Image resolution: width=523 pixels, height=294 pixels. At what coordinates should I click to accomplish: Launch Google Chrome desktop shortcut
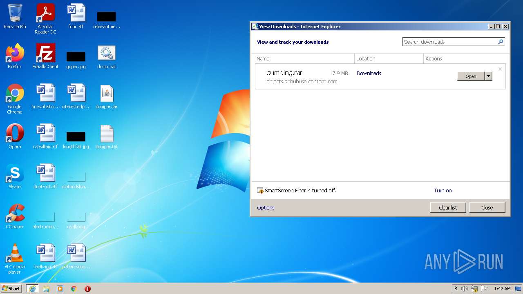click(x=15, y=99)
